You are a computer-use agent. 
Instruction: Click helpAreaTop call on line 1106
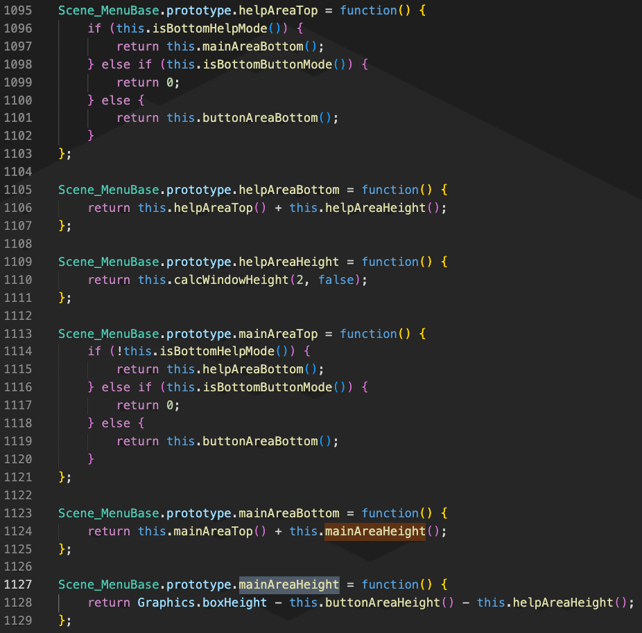[213, 208]
